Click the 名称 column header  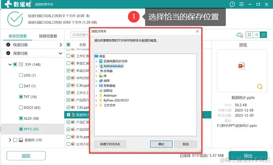(83, 45)
